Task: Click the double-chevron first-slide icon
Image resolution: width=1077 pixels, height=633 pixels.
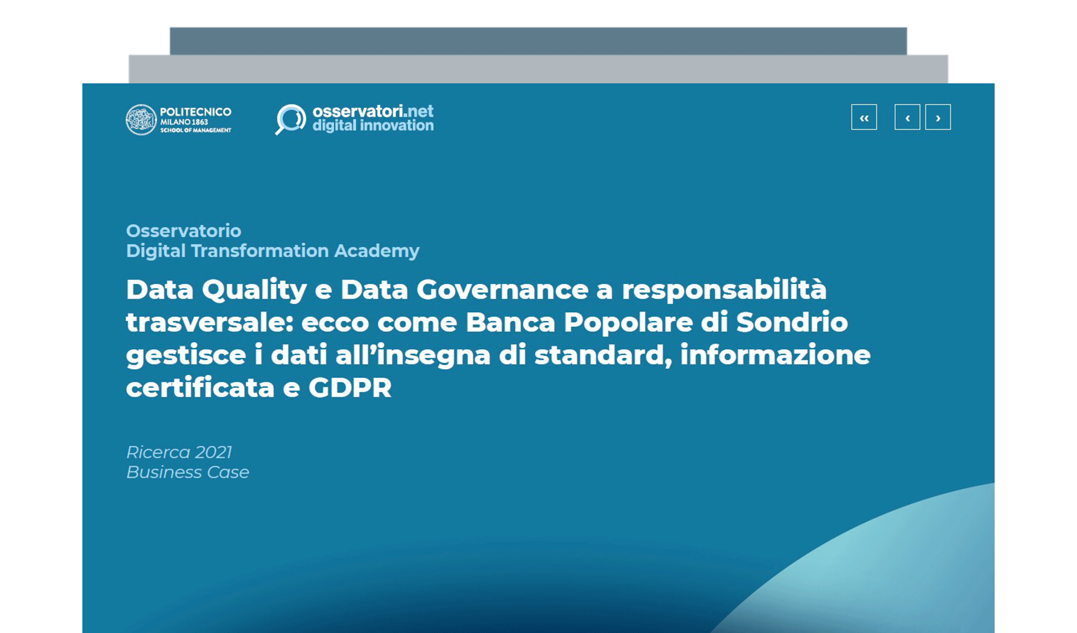Action: point(864,118)
